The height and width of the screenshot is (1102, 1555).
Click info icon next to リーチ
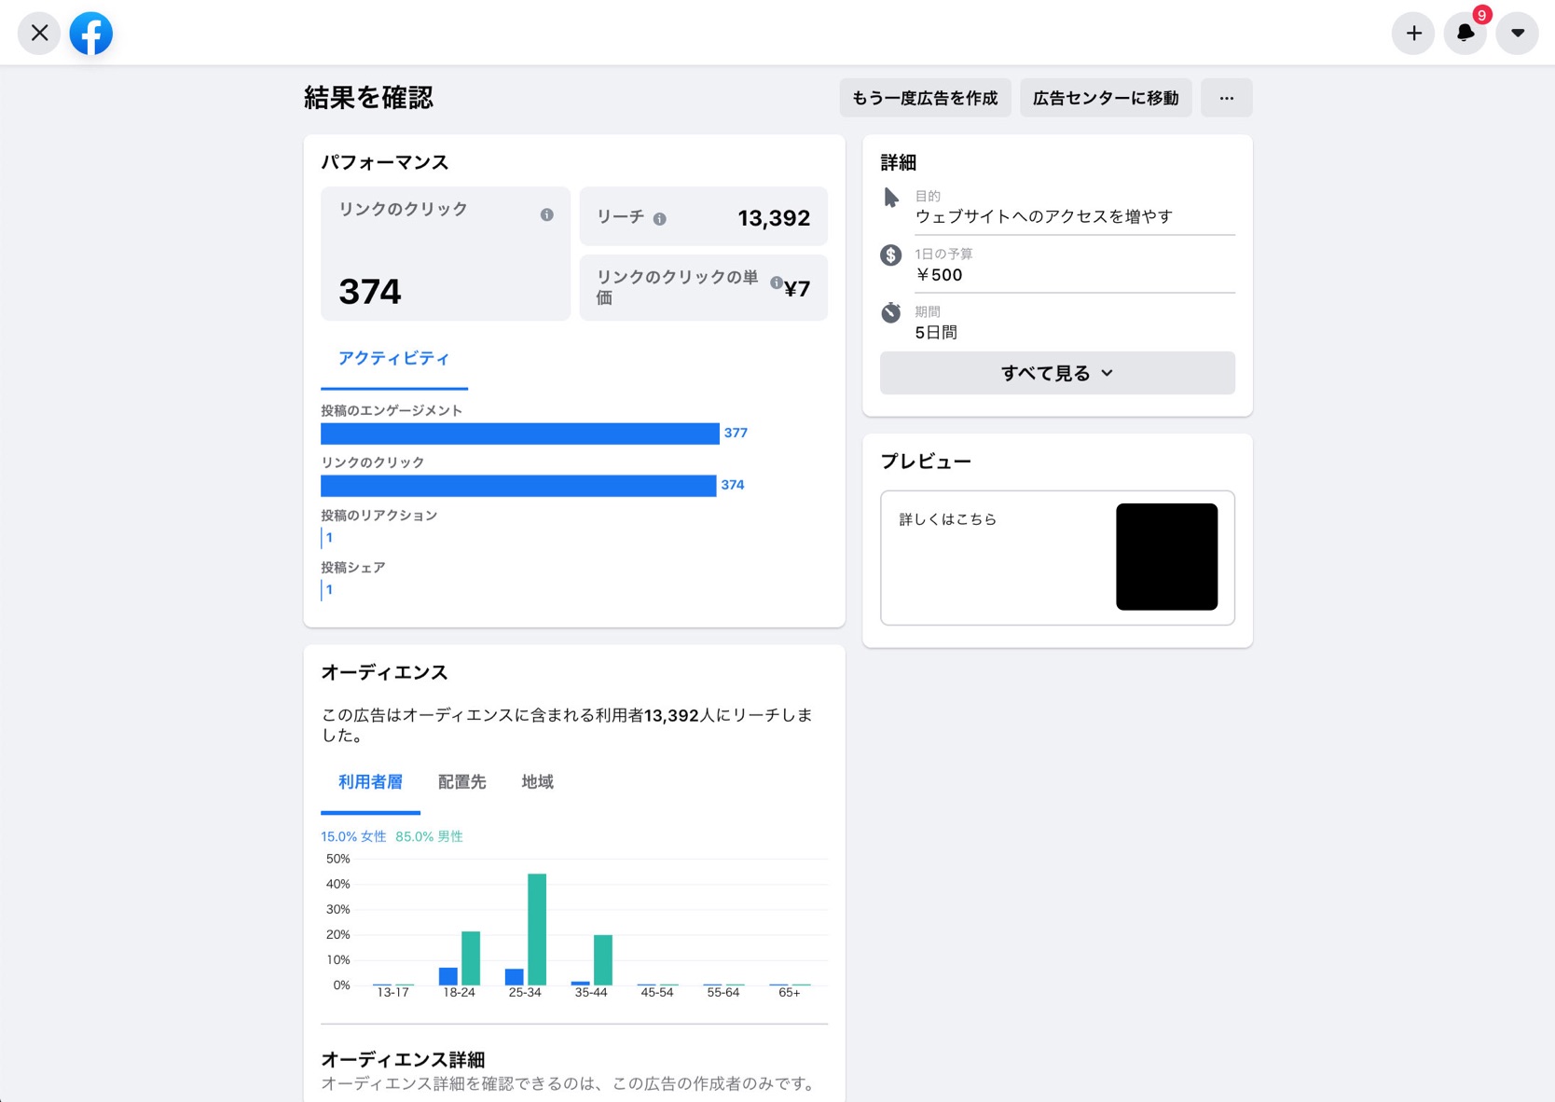pos(659,219)
